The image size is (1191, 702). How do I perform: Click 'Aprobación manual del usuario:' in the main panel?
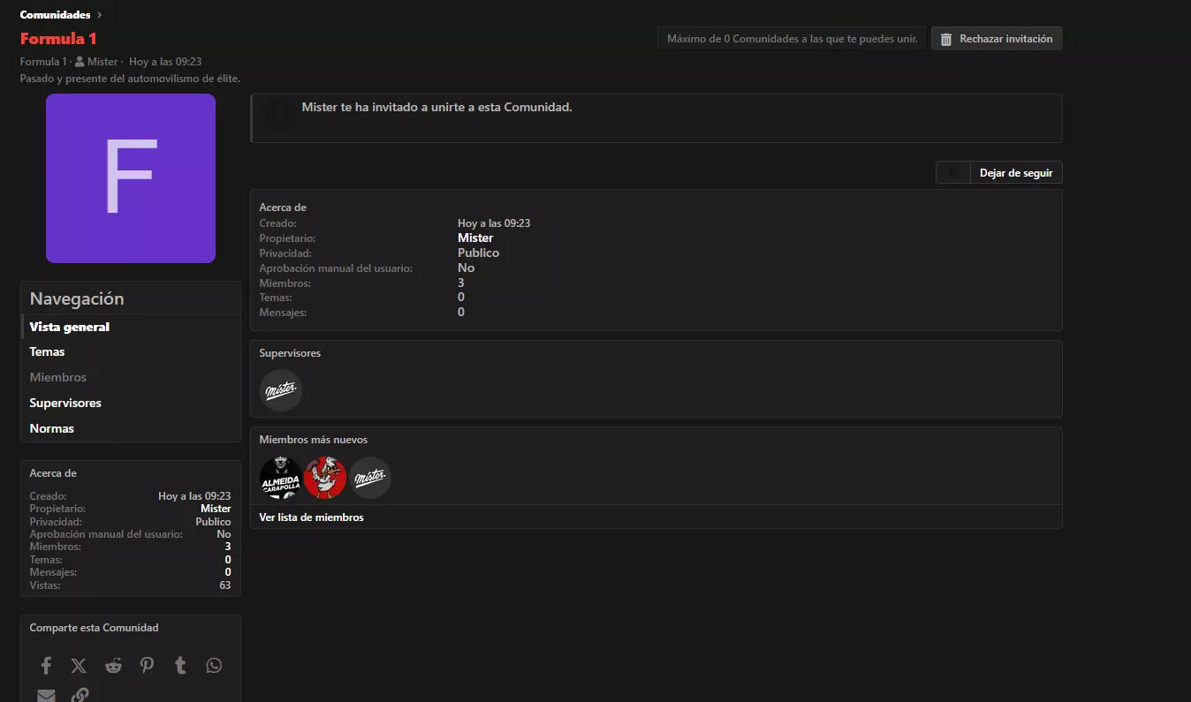tap(336, 268)
